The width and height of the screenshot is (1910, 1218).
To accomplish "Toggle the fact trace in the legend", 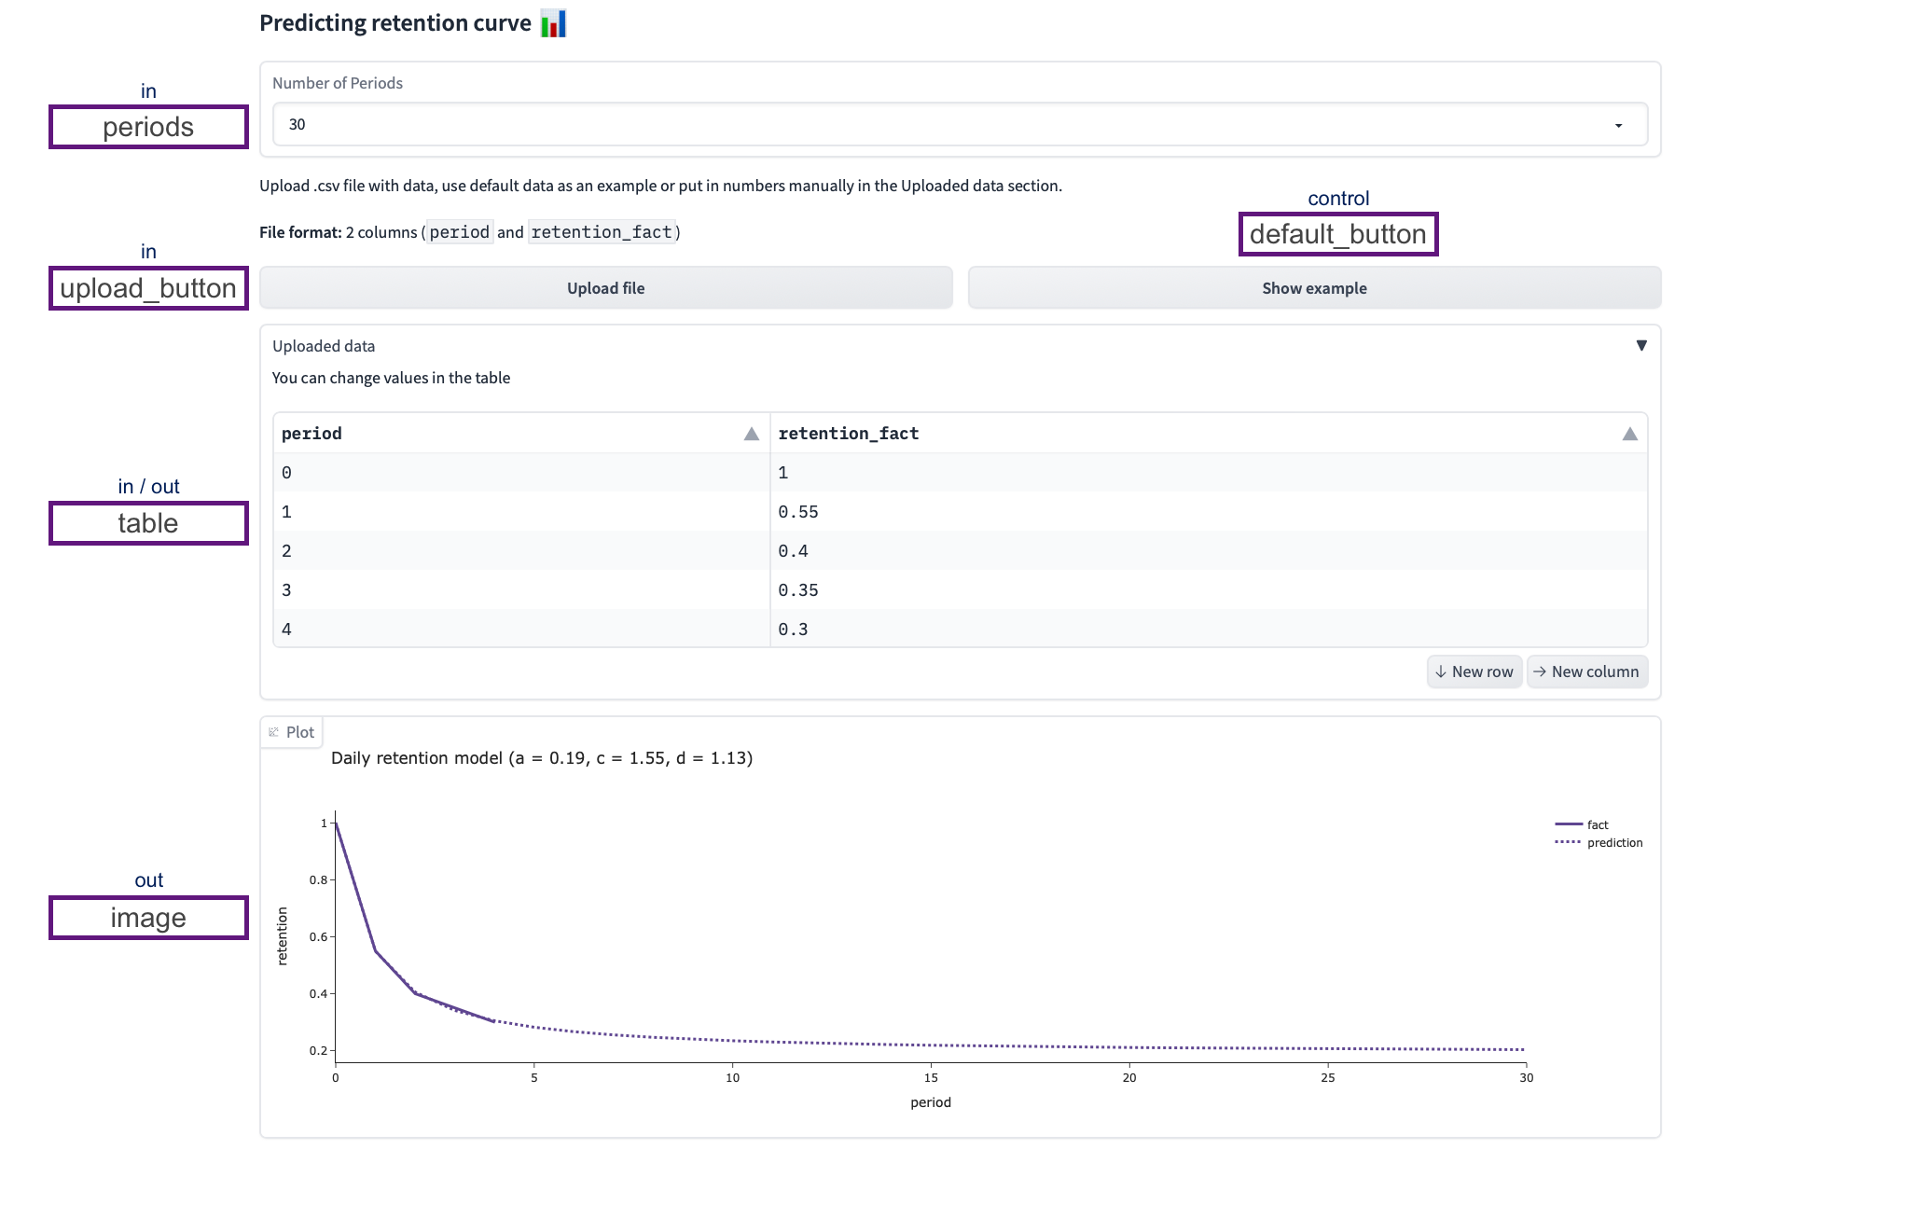I will 1582,824.
